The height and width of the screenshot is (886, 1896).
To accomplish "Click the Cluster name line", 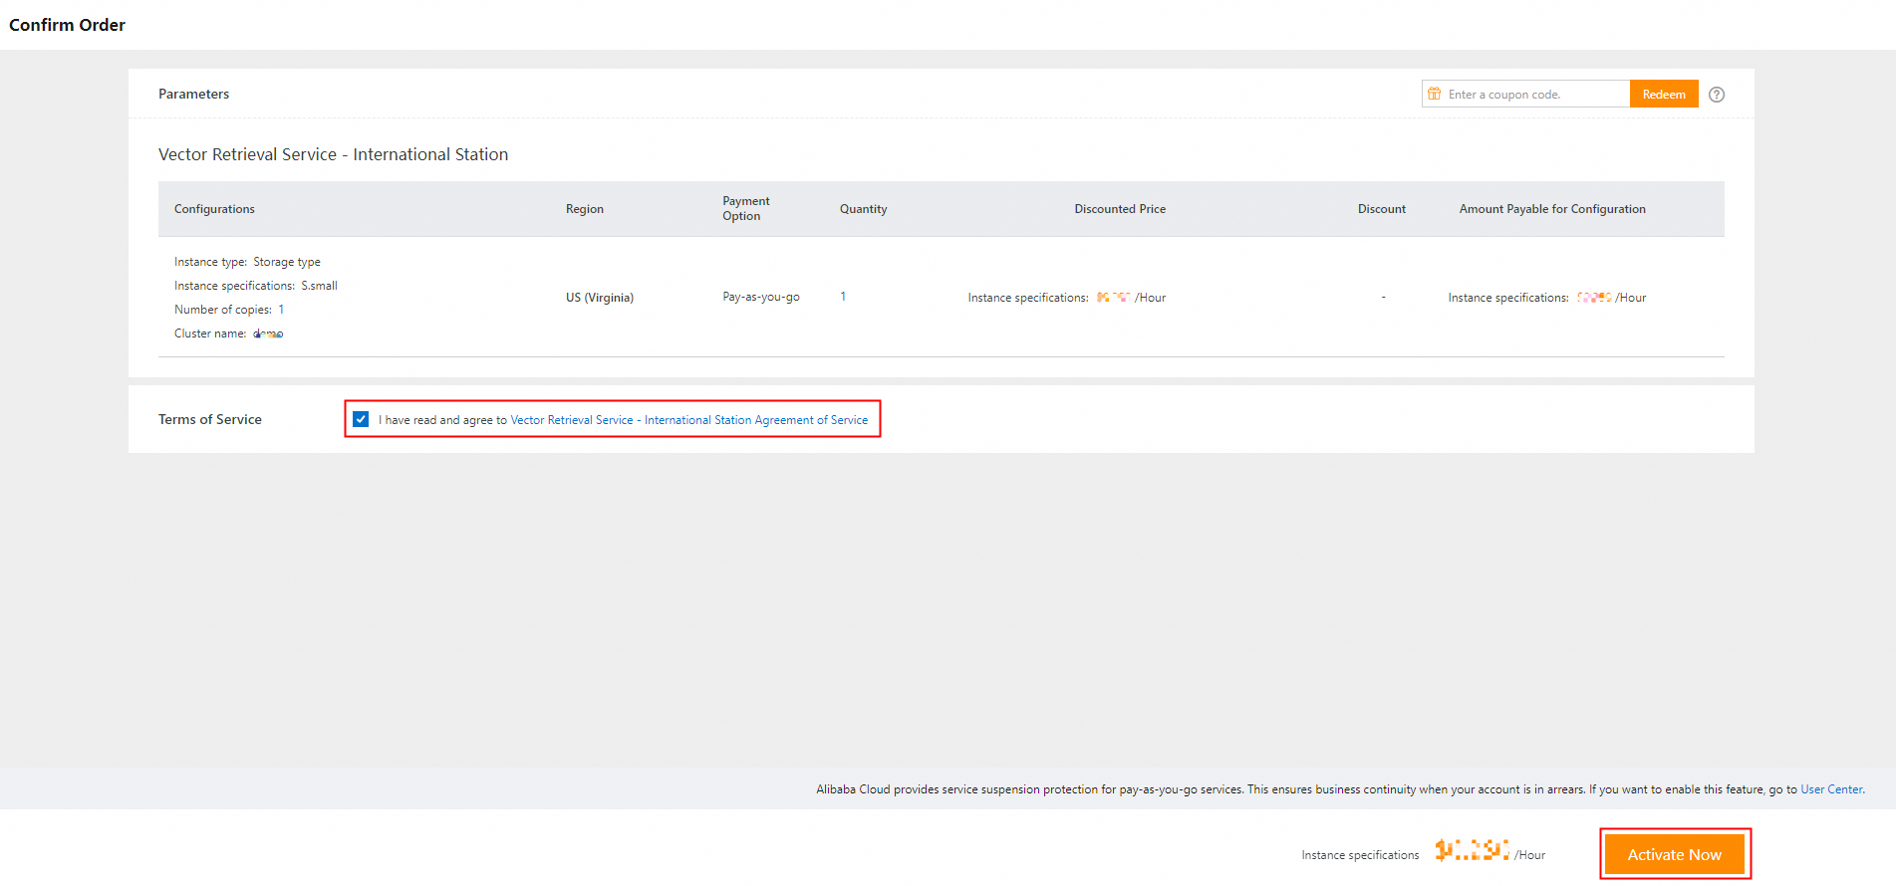I will coord(229,333).
